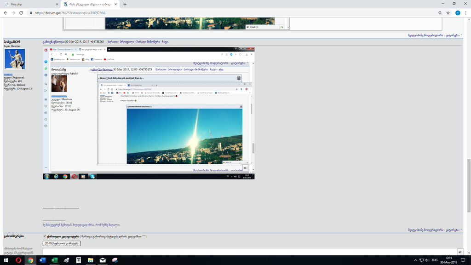The width and height of the screenshot is (471, 265).
Task: Open Word from the taskbar
Action: click(42, 260)
